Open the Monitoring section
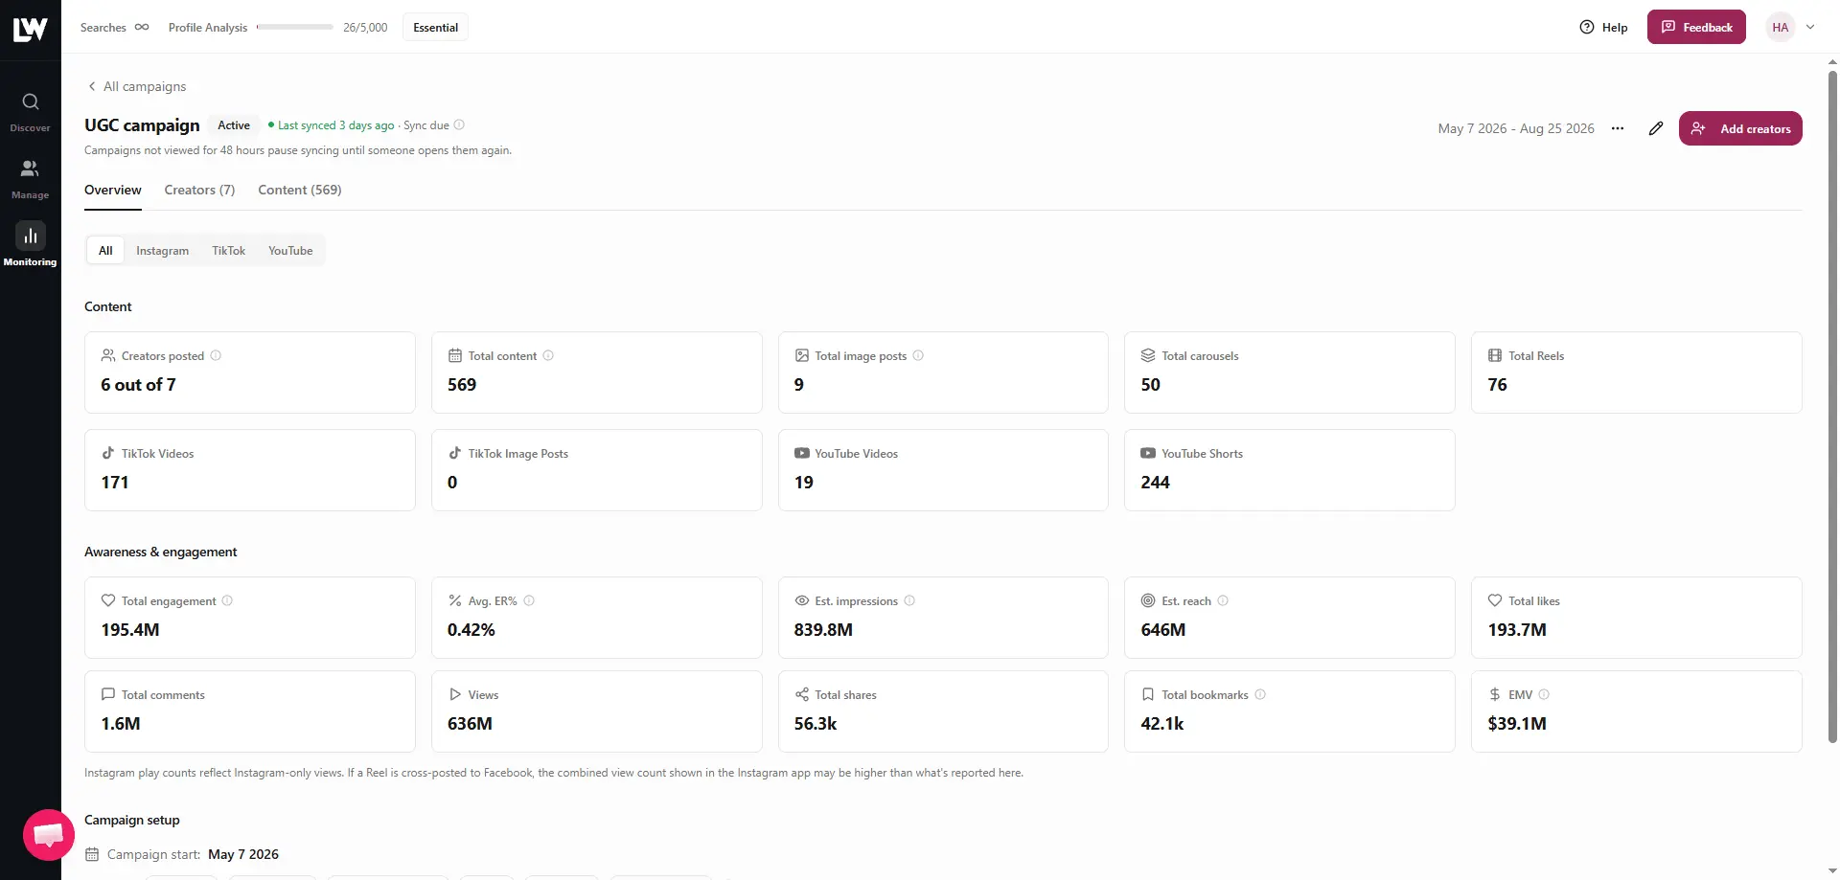 click(30, 246)
